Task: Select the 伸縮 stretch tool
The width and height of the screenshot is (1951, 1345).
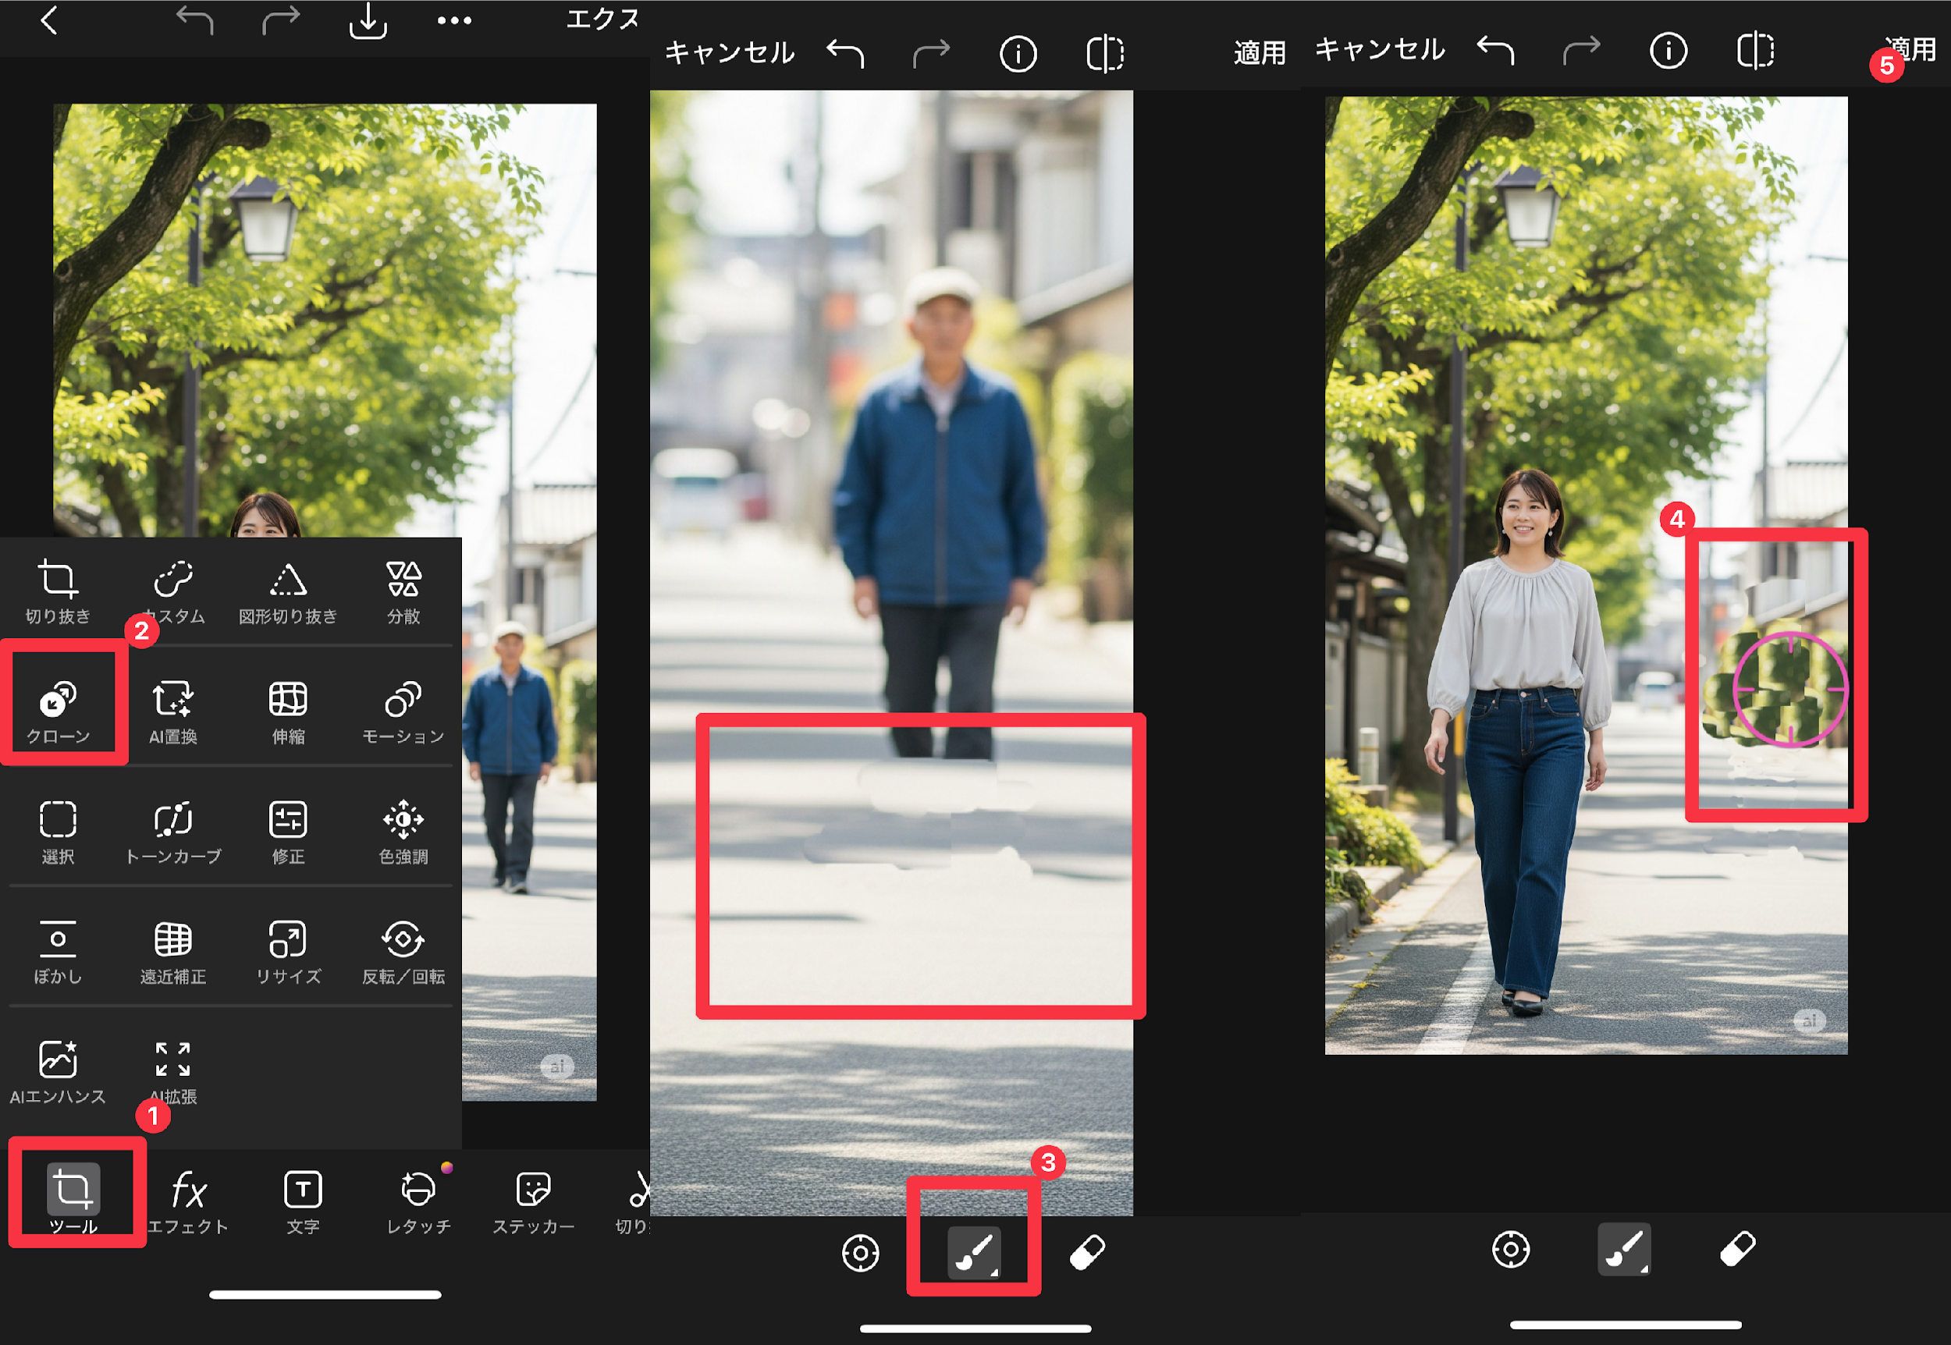Action: click(x=288, y=713)
